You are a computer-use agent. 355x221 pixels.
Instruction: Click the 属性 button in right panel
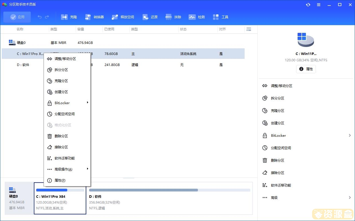(x=306, y=69)
